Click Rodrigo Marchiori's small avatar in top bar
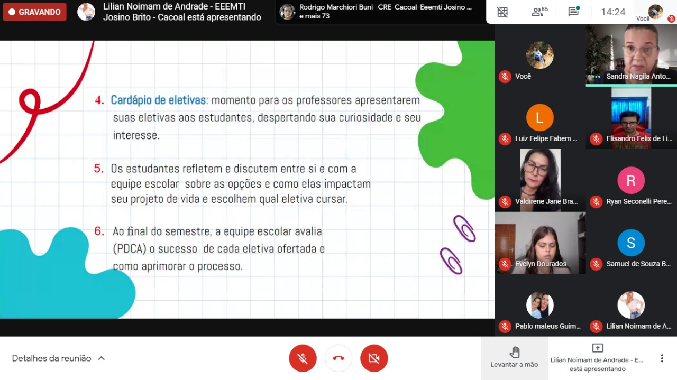Image resolution: width=677 pixels, height=380 pixels. (x=287, y=12)
